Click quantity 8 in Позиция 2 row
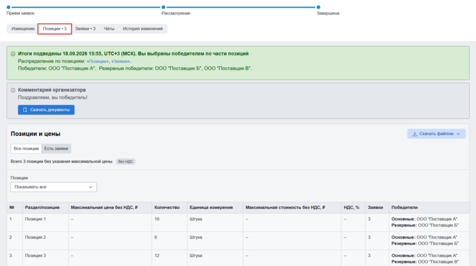 [x=156, y=237]
